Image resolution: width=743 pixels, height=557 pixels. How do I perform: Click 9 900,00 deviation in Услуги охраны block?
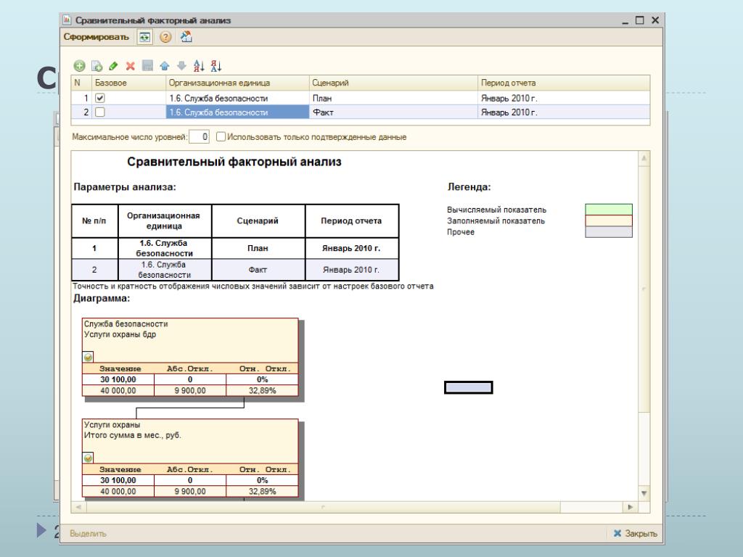(190, 491)
